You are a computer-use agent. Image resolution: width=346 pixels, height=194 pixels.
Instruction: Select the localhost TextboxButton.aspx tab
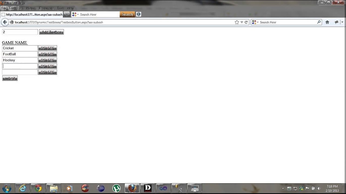pyautogui.click(x=32, y=14)
